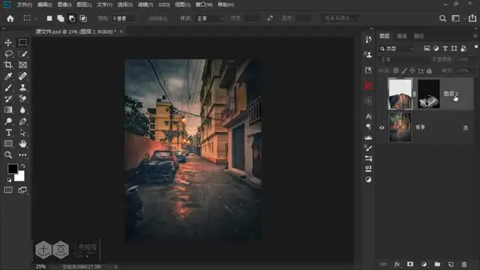The image size is (480, 270).
Task: Create new adjustment layer icon
Action: click(x=424, y=264)
